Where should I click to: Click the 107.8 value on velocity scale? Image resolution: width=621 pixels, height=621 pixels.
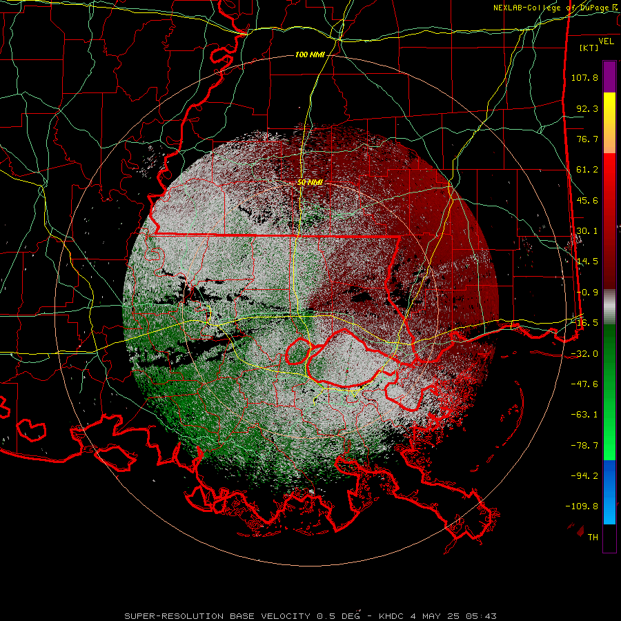(584, 77)
